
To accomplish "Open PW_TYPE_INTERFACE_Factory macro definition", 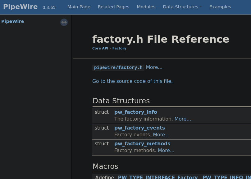I will coord(157,177).
